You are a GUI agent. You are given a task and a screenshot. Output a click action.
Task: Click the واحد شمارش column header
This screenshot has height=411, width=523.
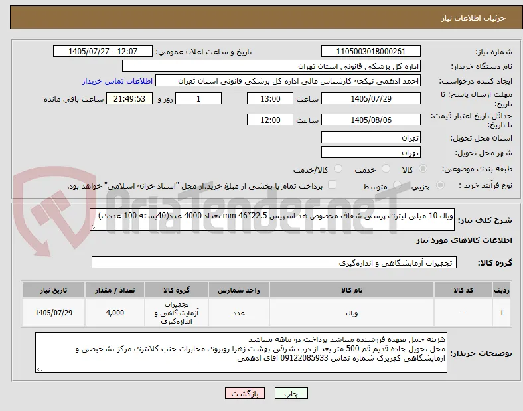(x=239, y=290)
